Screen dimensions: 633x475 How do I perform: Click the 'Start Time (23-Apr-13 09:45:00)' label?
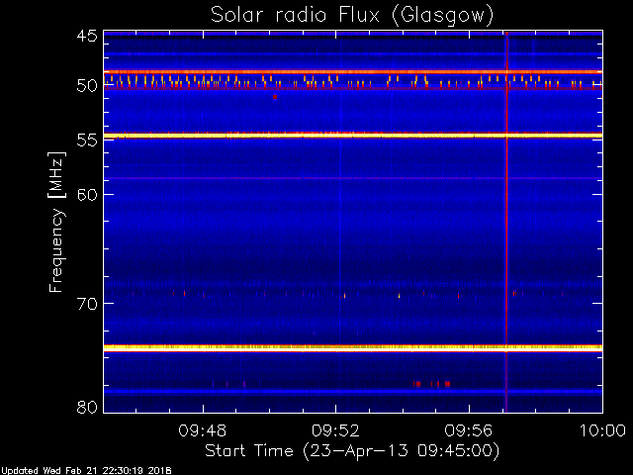(352, 451)
